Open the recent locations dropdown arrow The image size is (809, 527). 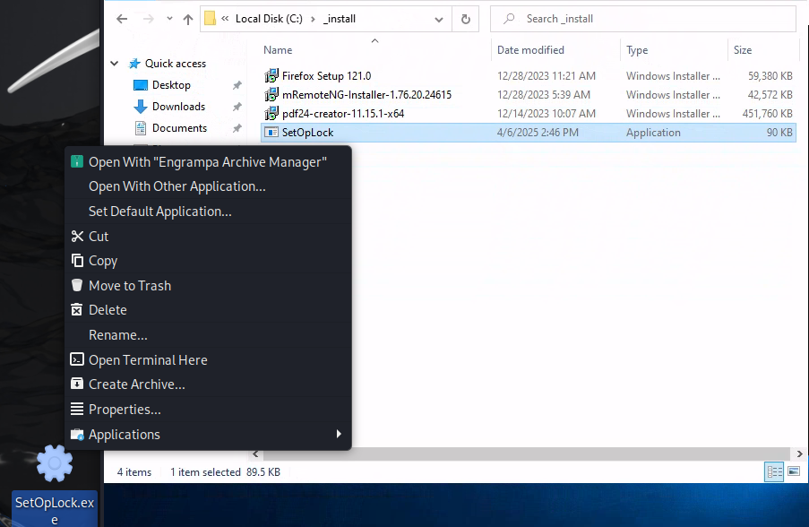[168, 19]
